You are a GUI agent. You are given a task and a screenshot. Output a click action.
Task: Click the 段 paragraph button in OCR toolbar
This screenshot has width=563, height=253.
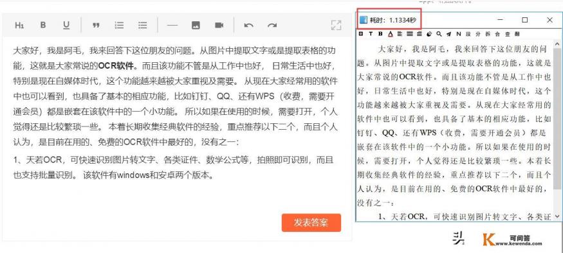[468, 33]
